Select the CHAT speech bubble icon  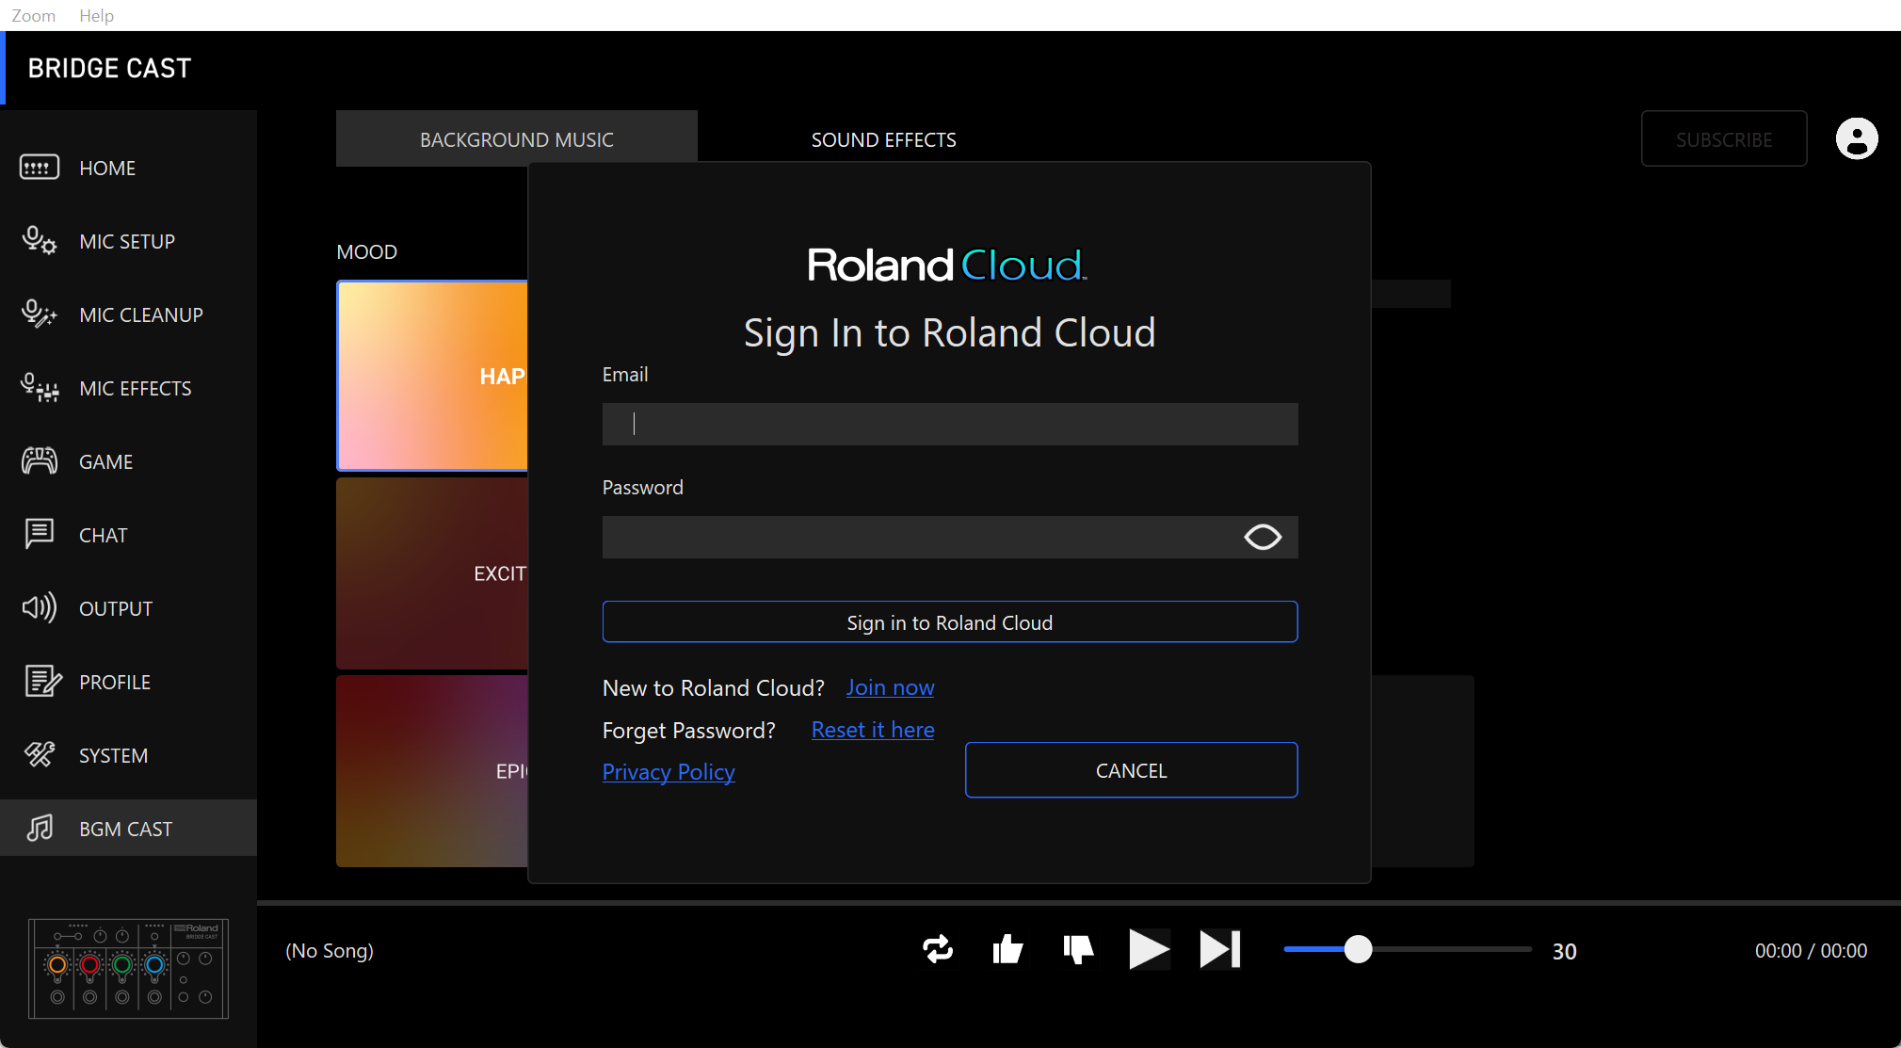(40, 534)
